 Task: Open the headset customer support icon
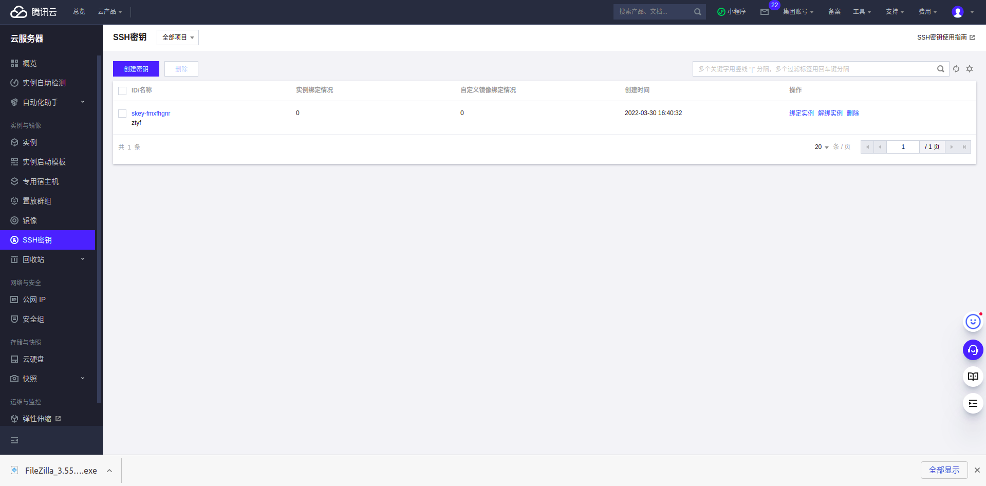(x=973, y=350)
